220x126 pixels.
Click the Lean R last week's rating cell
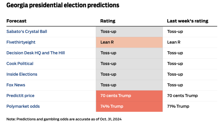coord(174,42)
